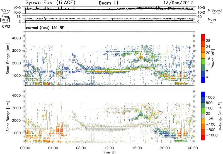Click the "Velocity [m s-1]" color bar title
223x154 pixels.
pyautogui.click(x=220, y=116)
